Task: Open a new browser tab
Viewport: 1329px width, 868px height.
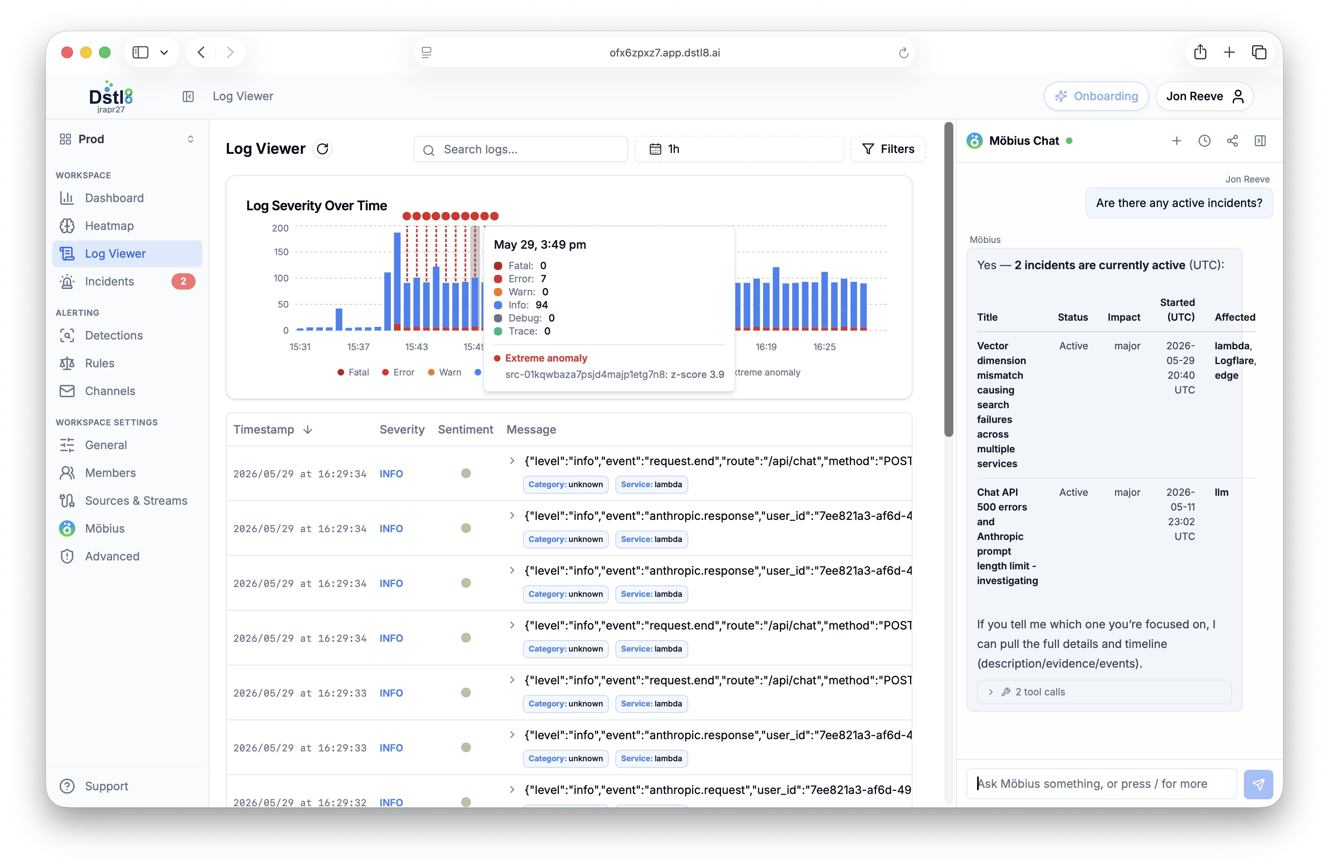Action: 1229,52
